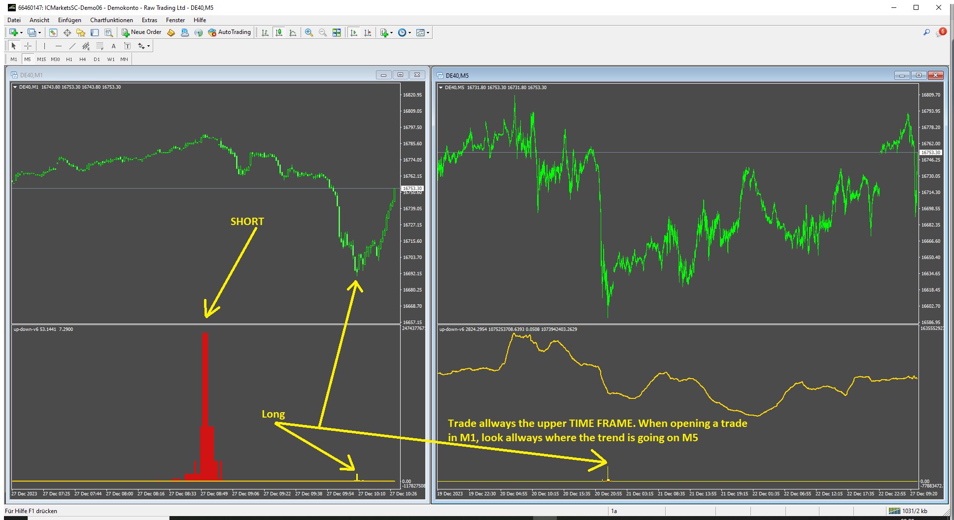Open the templates dropdown arrow
Viewport: 954px width, 520px height.
tap(428, 33)
